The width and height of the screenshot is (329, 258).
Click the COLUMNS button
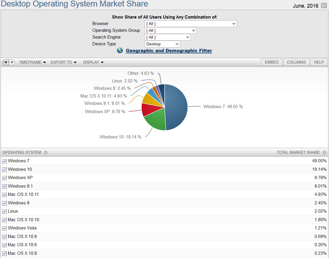click(296, 62)
